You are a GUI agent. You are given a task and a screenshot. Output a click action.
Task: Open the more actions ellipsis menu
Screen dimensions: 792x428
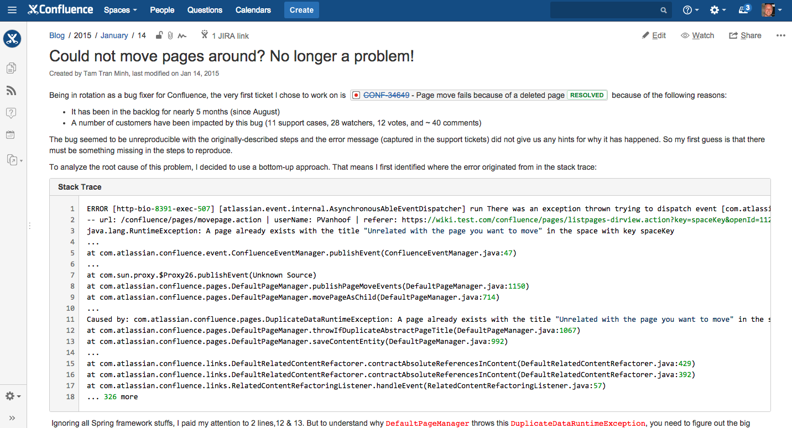click(780, 35)
